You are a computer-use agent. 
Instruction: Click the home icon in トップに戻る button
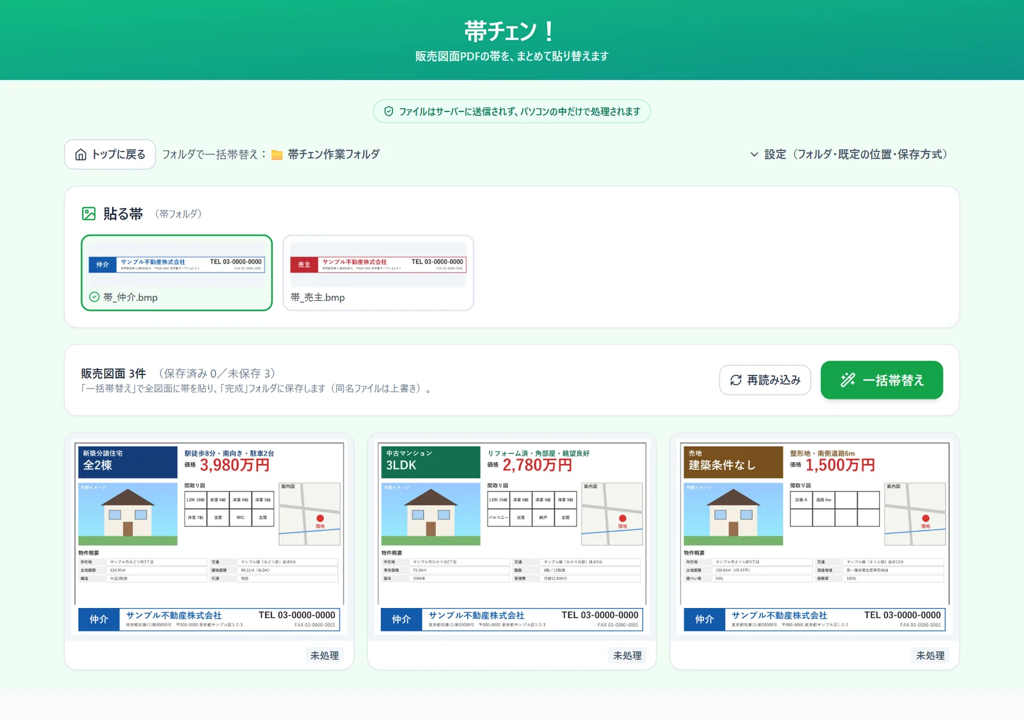[x=81, y=154]
